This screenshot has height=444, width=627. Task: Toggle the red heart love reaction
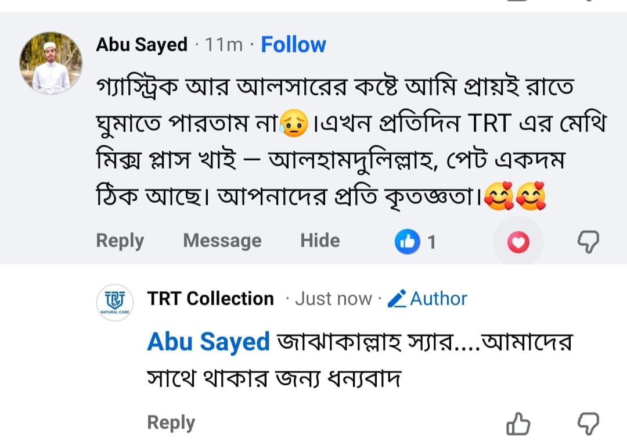[x=518, y=242]
